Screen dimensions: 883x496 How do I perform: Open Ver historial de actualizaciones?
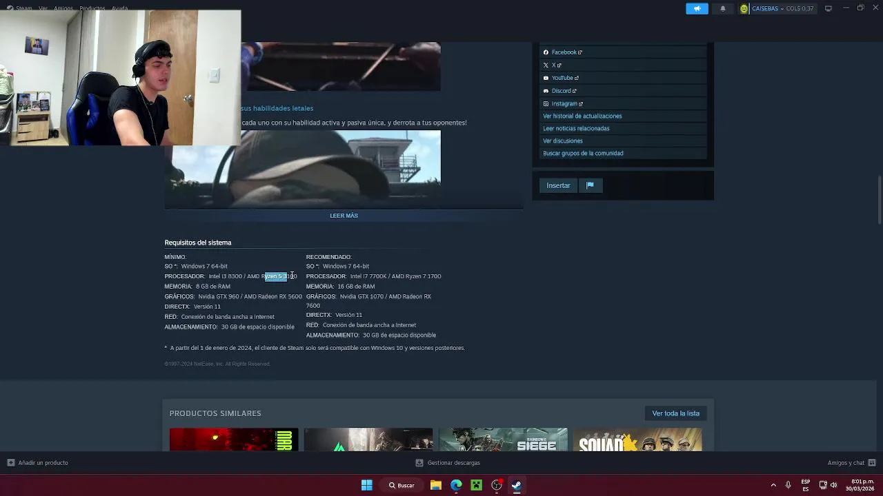[x=582, y=116]
